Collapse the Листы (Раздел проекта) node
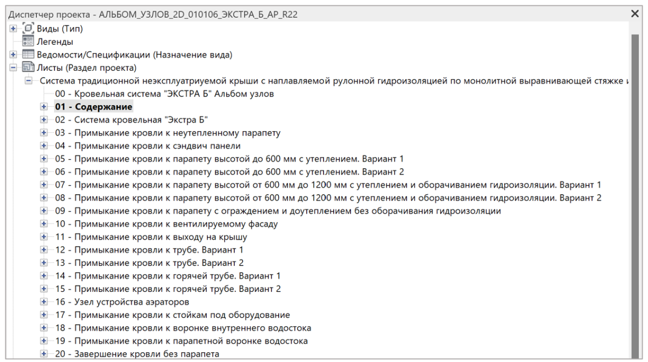This screenshot has height=362, width=648. click(13, 68)
